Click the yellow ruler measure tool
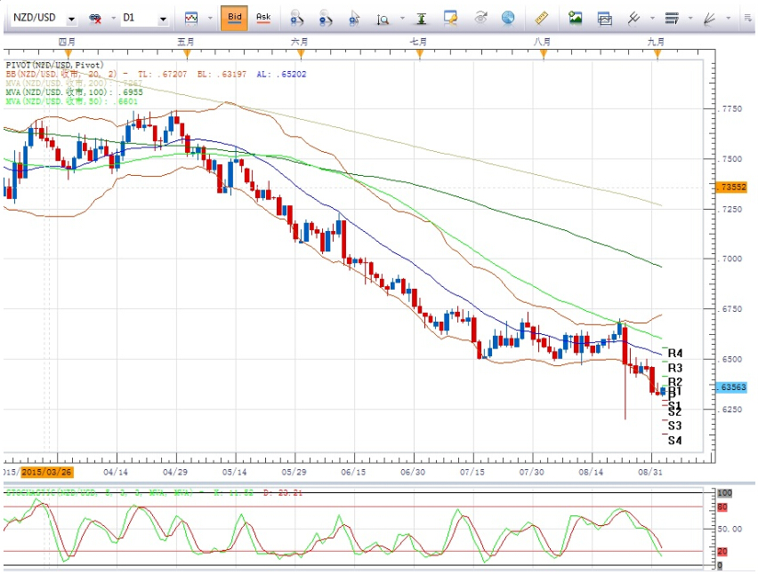 (541, 17)
